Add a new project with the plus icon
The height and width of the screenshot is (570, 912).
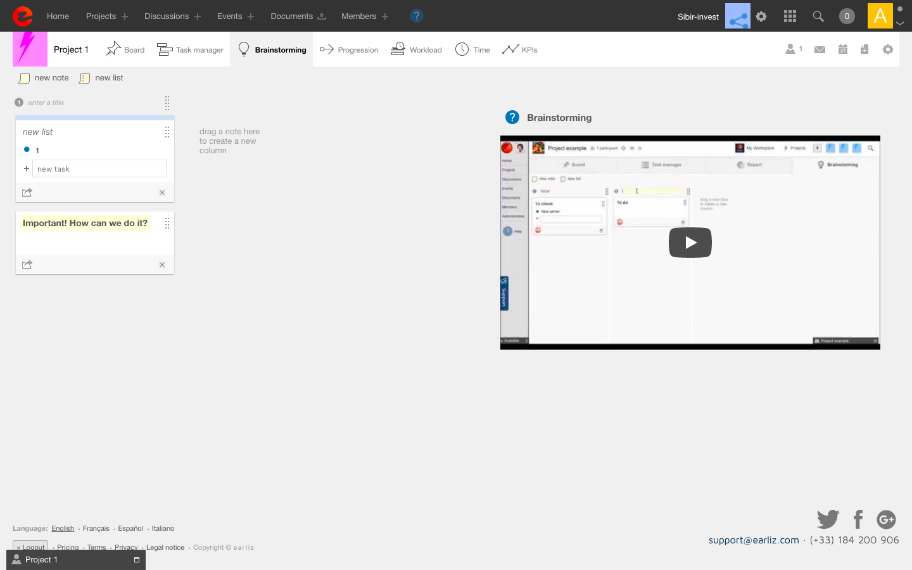(x=125, y=16)
